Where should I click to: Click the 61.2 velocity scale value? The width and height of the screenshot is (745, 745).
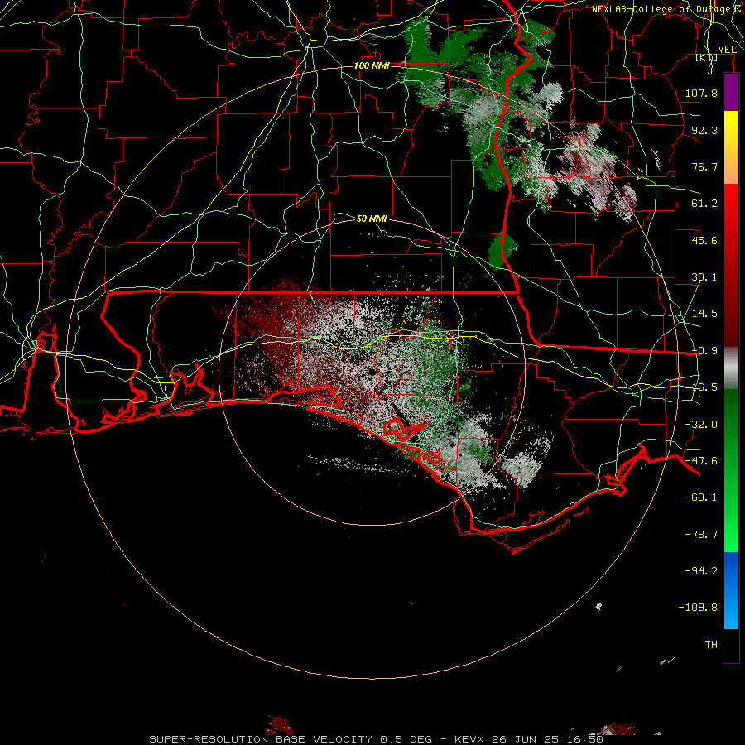[x=704, y=204]
